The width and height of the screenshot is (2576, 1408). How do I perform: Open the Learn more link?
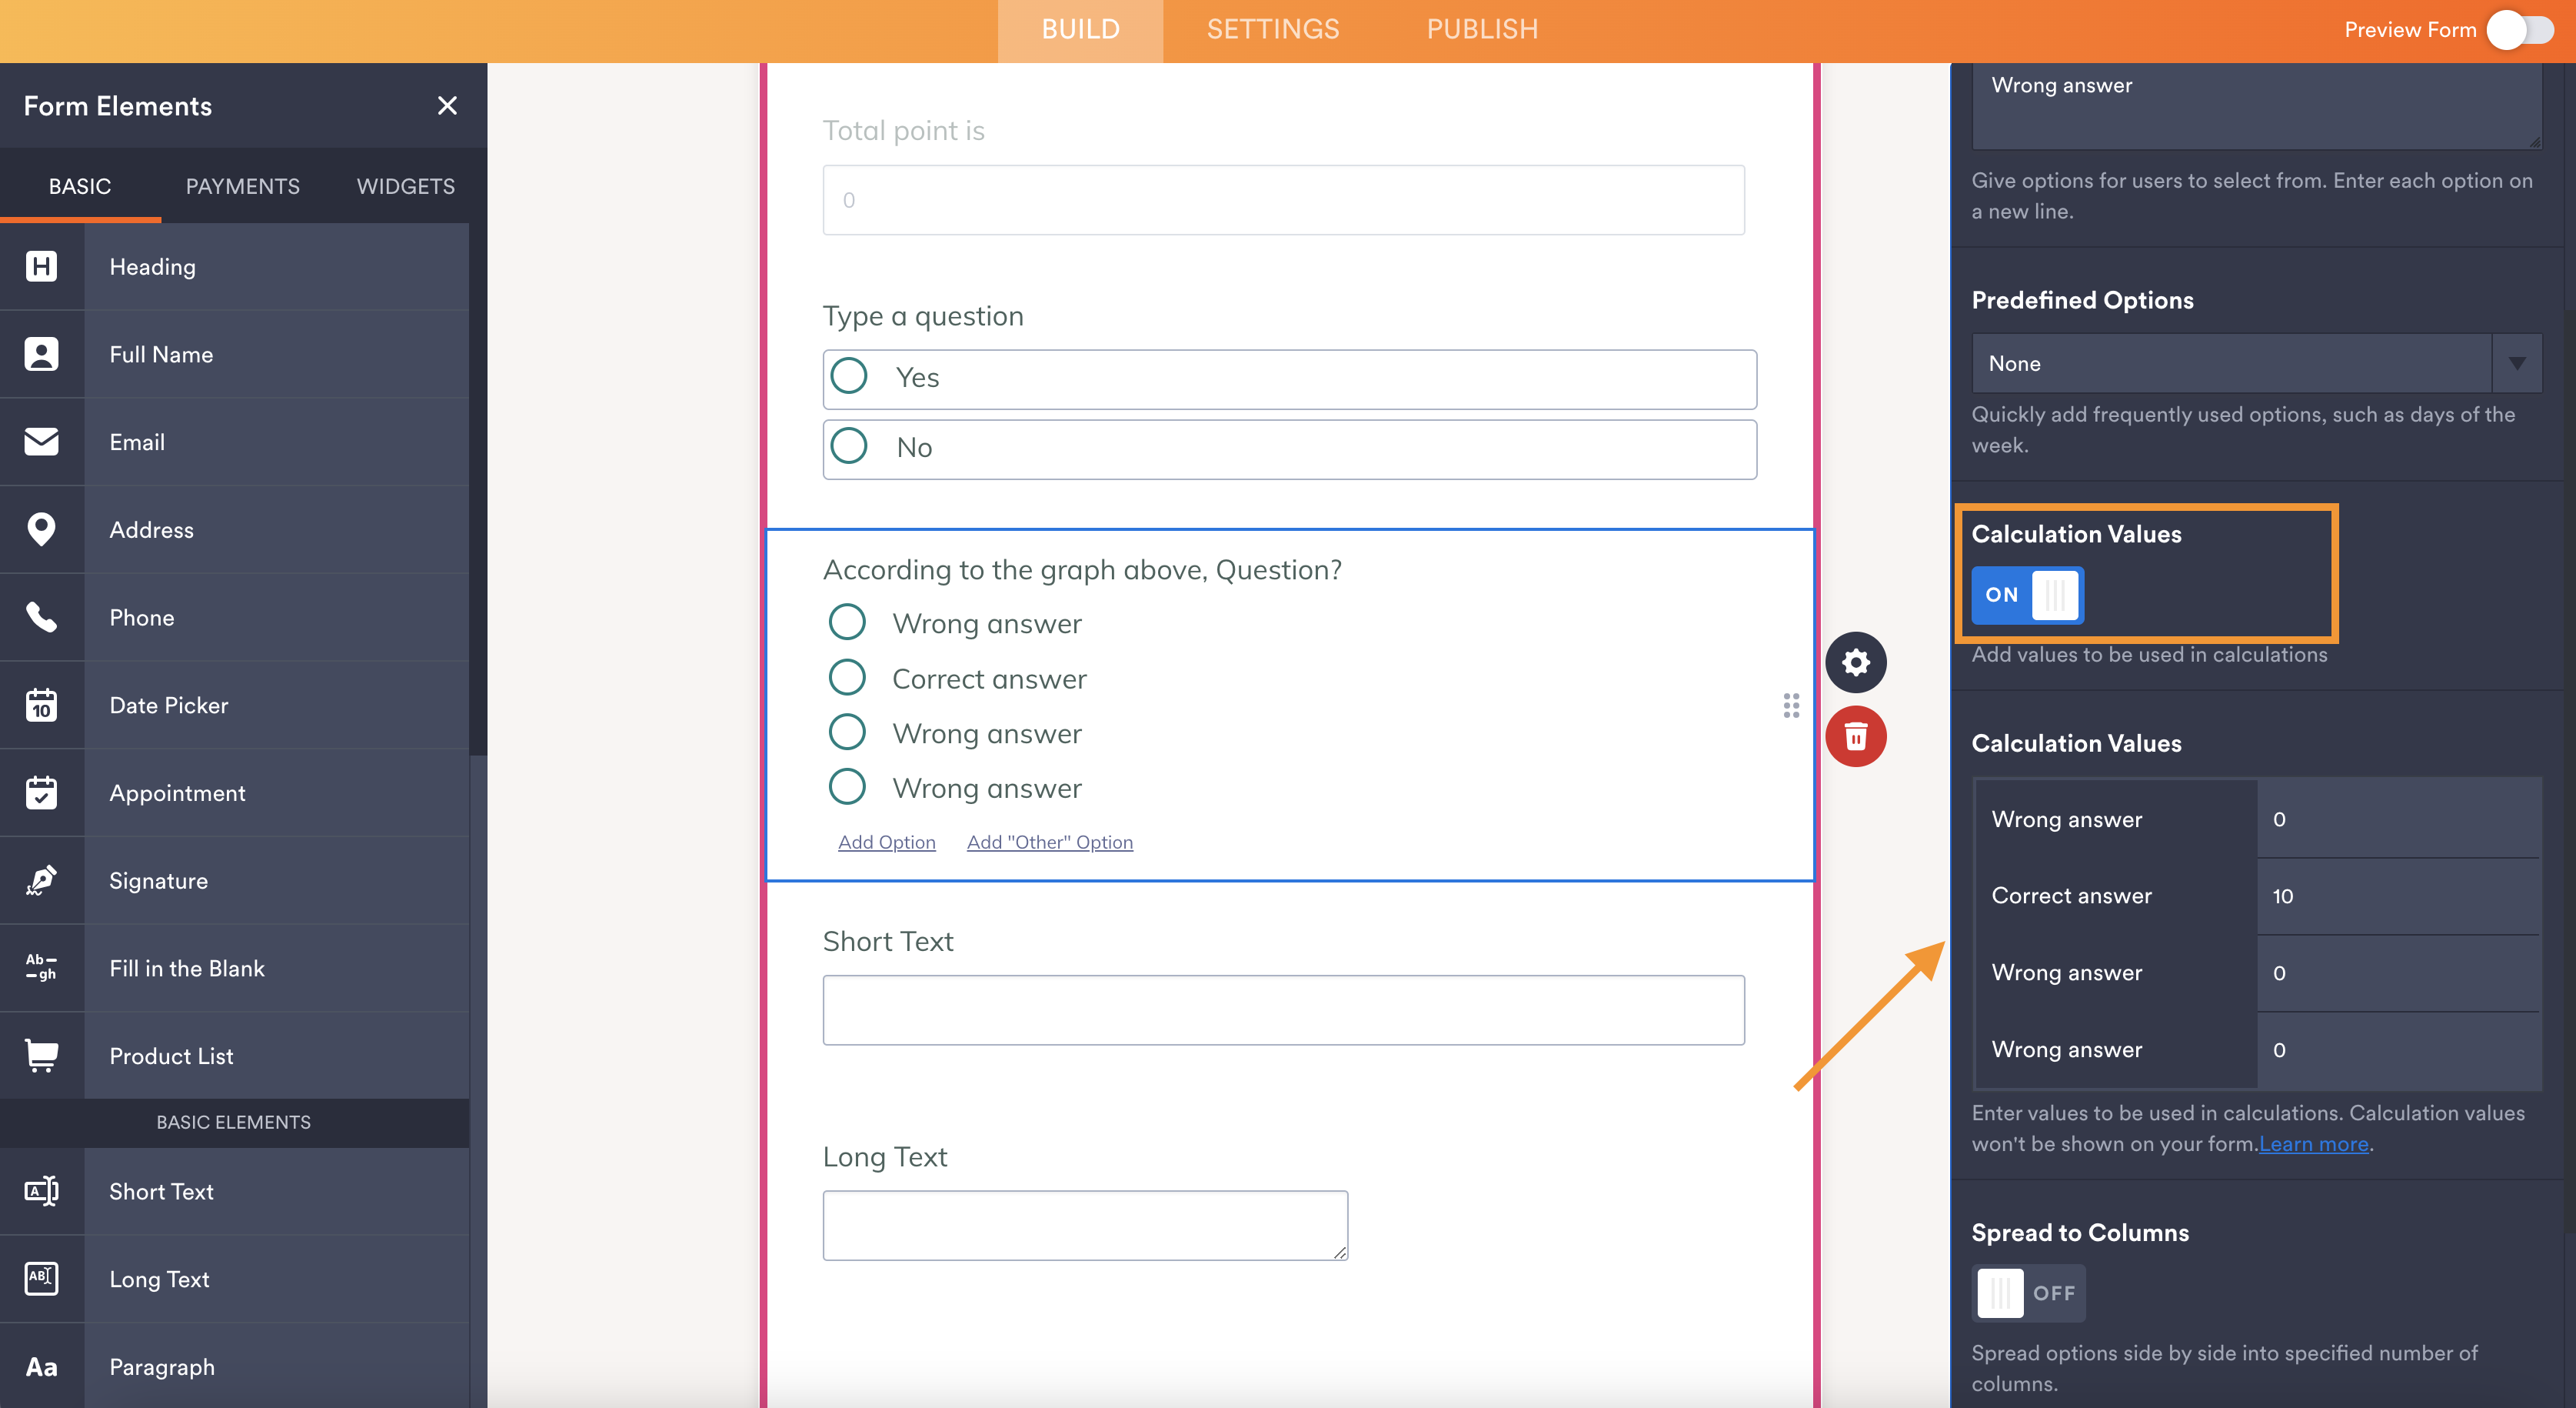click(2313, 1144)
